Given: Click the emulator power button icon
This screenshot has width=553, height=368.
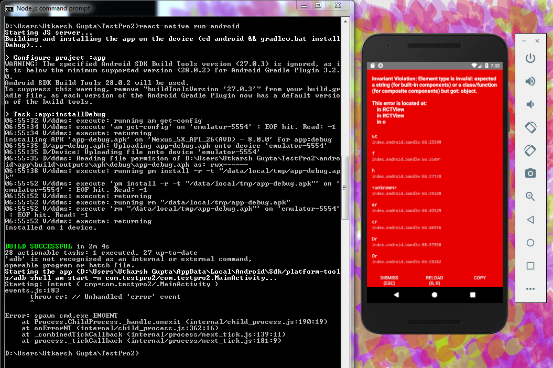Looking at the screenshot, I should coord(530,58).
